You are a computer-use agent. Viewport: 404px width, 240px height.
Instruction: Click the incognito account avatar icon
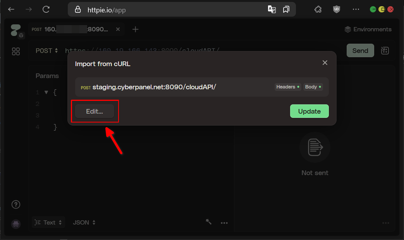(x=16, y=224)
